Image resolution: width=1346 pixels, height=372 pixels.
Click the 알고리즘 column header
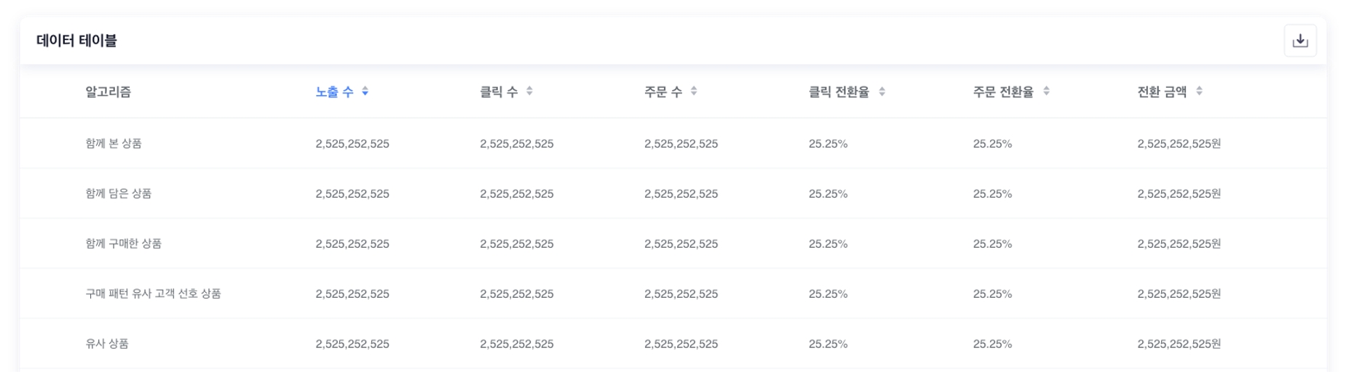point(108,92)
